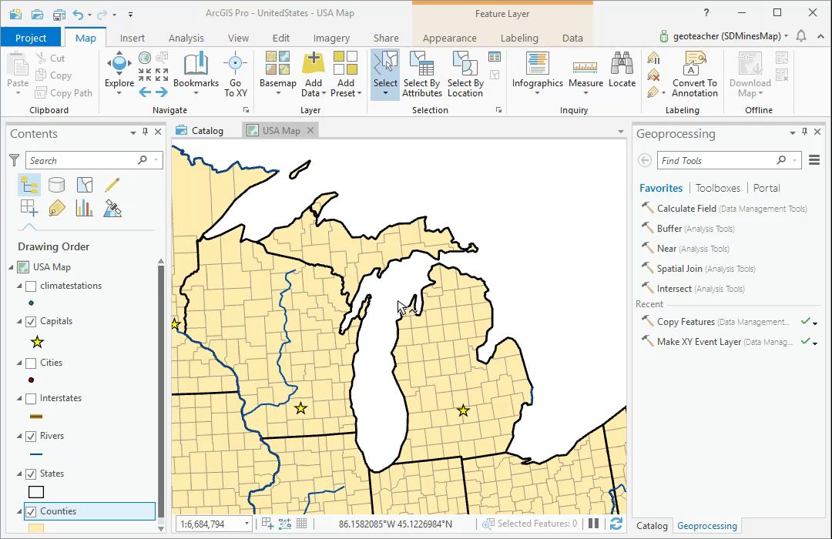Open the Basemap gallery
The image size is (832, 539).
point(277,73)
